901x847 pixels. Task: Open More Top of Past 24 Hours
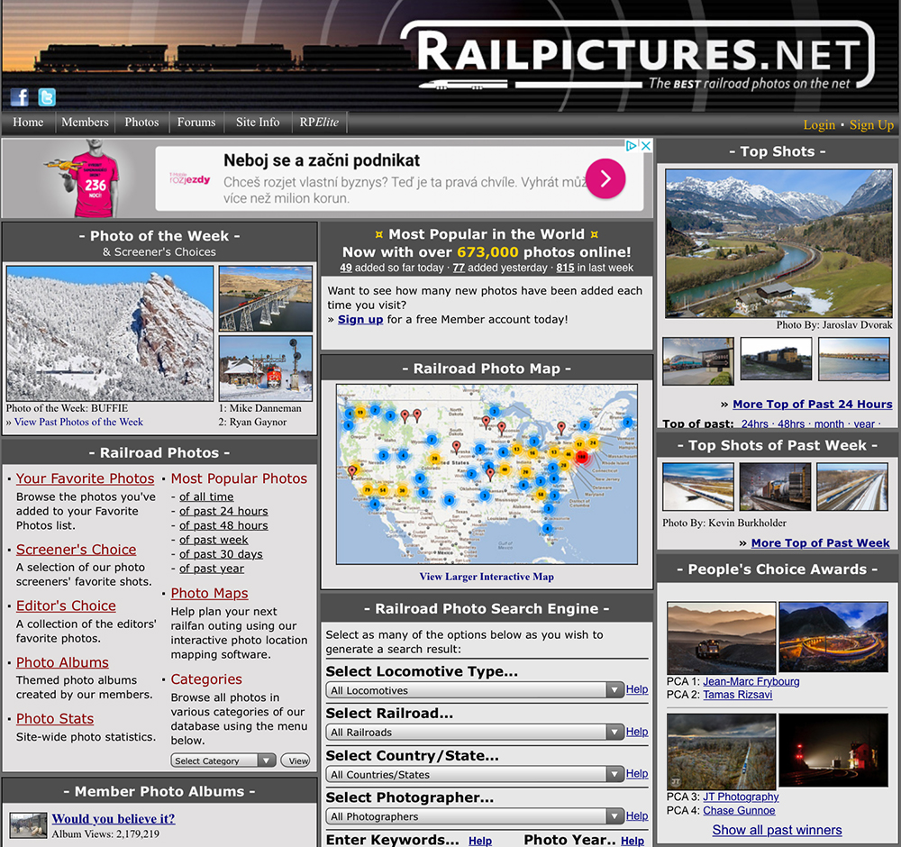[x=813, y=404]
